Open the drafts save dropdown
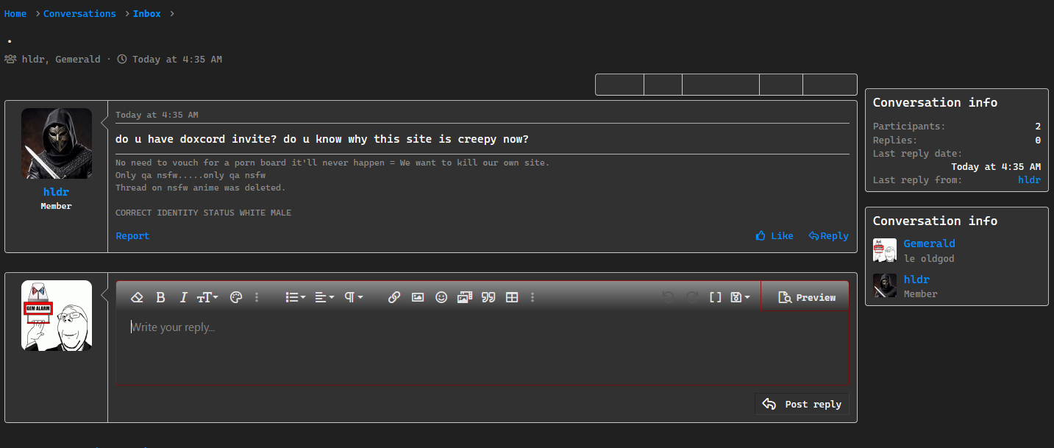 coord(740,297)
